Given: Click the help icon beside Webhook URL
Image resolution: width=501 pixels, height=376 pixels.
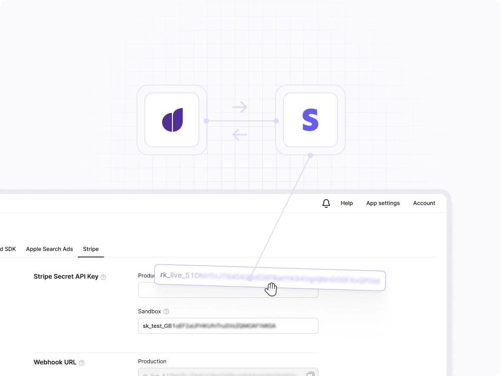Looking at the screenshot, I should (82, 363).
